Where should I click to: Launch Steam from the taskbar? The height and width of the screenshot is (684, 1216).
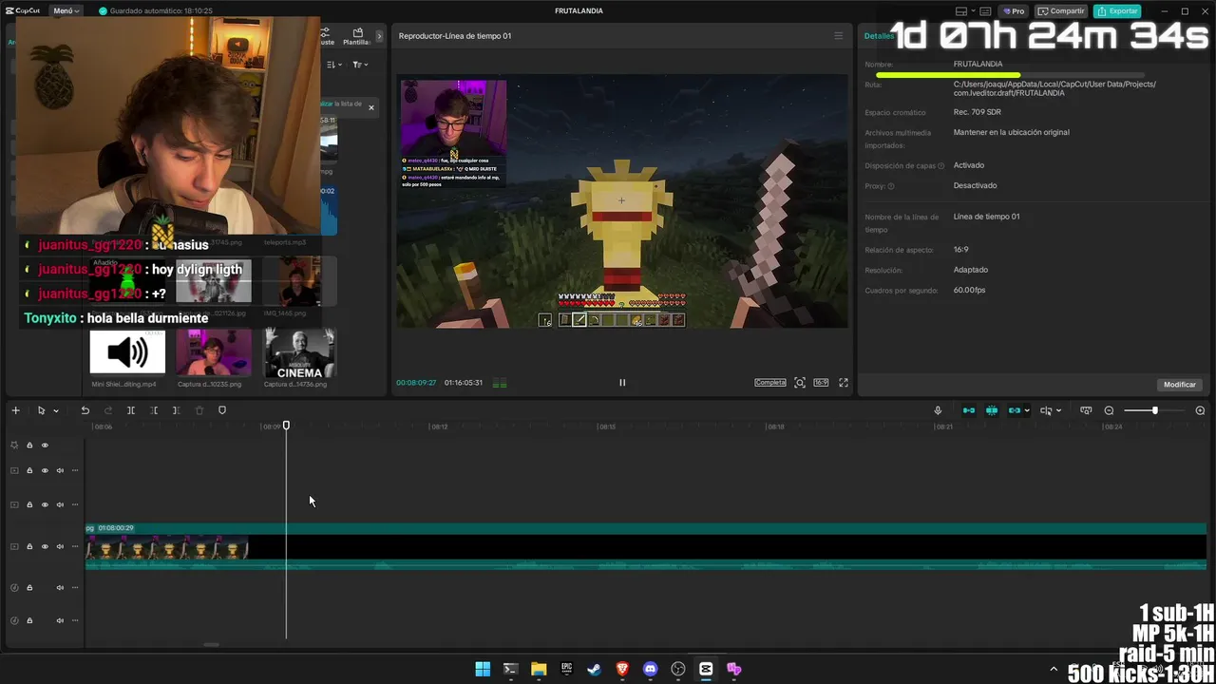tap(595, 669)
